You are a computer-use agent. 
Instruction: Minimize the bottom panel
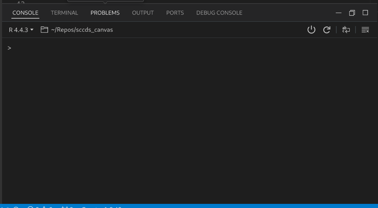[339, 13]
